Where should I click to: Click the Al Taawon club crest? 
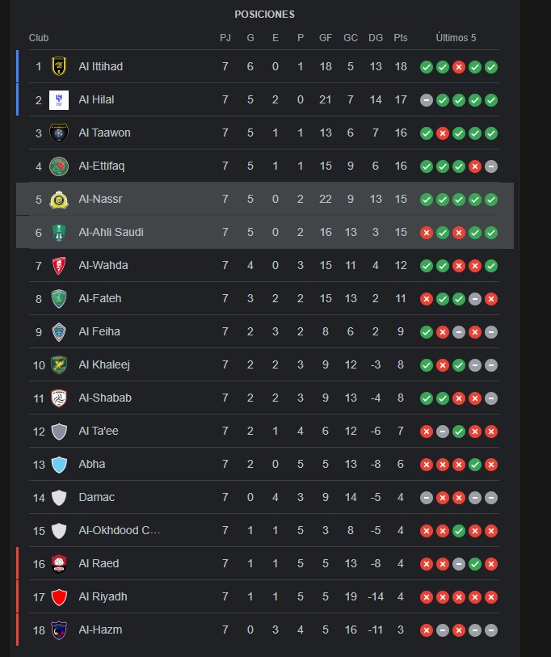point(59,133)
